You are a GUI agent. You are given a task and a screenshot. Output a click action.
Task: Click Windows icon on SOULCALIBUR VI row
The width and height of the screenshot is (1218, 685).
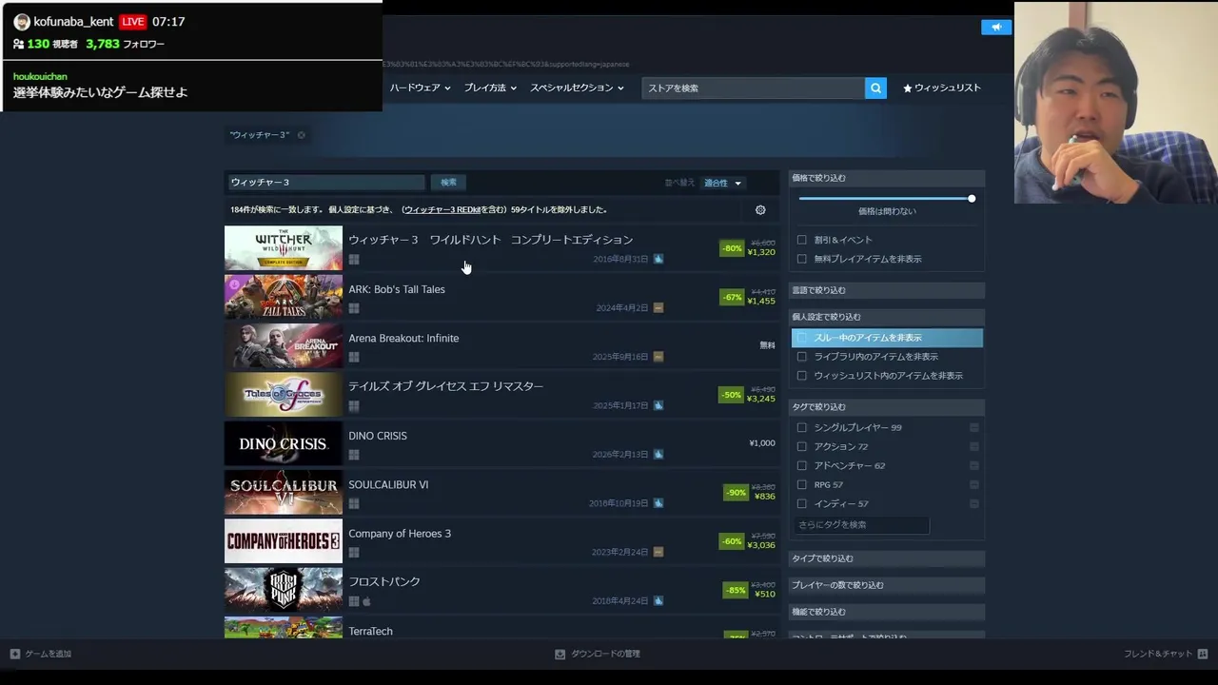[354, 503]
